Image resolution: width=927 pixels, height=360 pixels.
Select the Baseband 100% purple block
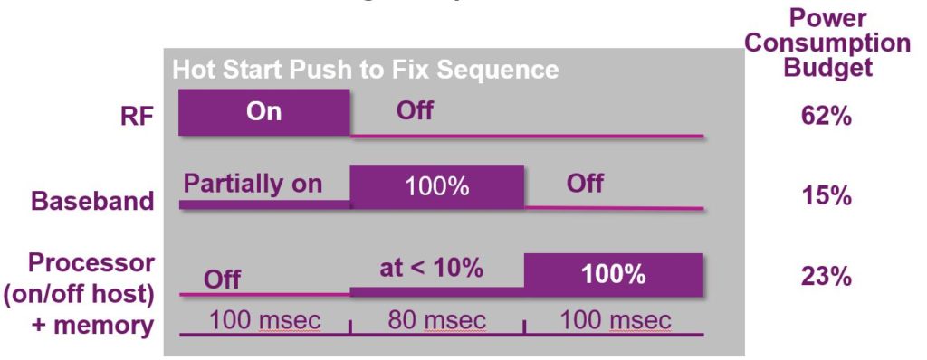tap(437, 187)
